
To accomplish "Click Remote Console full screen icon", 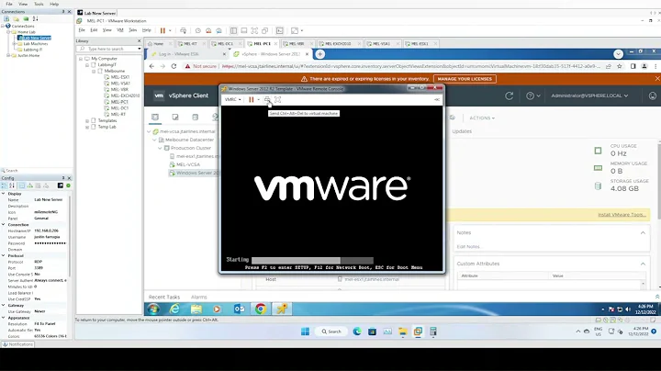I will pos(278,100).
